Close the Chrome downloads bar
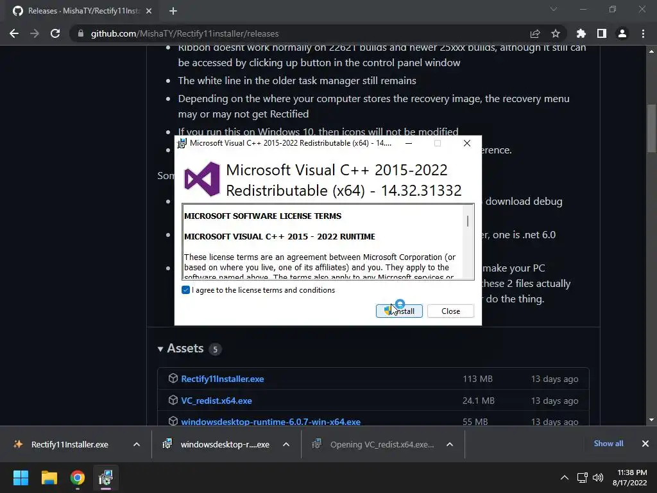657x493 pixels. click(x=645, y=444)
